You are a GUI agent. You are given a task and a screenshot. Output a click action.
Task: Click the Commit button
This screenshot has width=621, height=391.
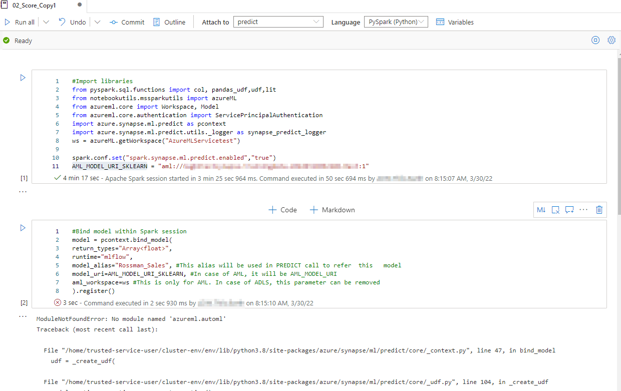coord(127,22)
